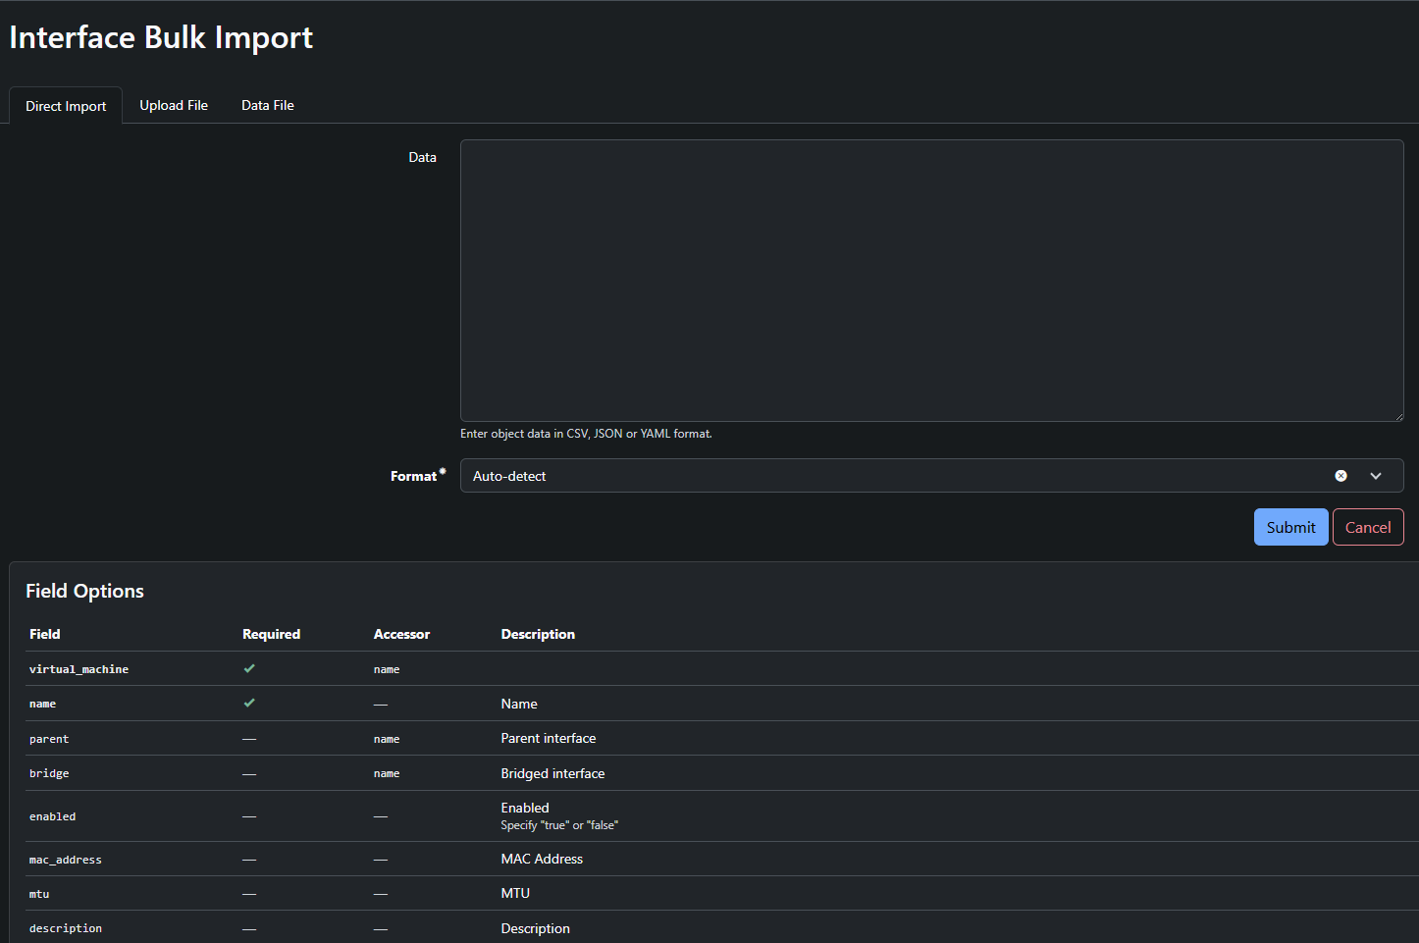The width and height of the screenshot is (1419, 943).
Task: Cancel the interface bulk import
Action: pos(1367,527)
